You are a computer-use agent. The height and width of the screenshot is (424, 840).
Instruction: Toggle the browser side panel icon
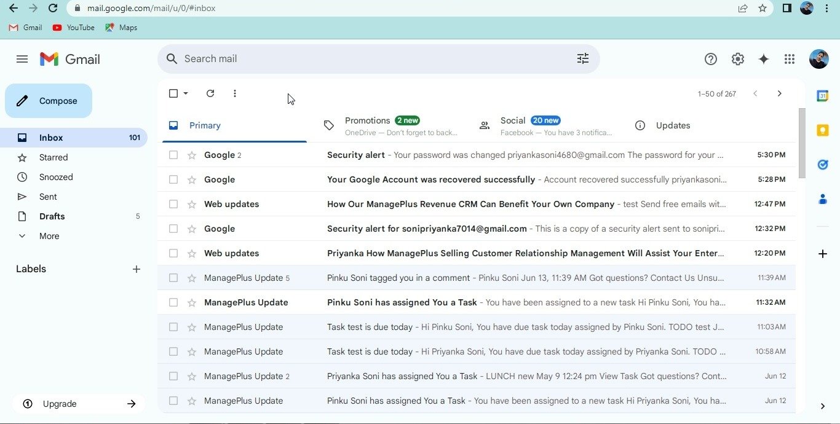coord(787,8)
